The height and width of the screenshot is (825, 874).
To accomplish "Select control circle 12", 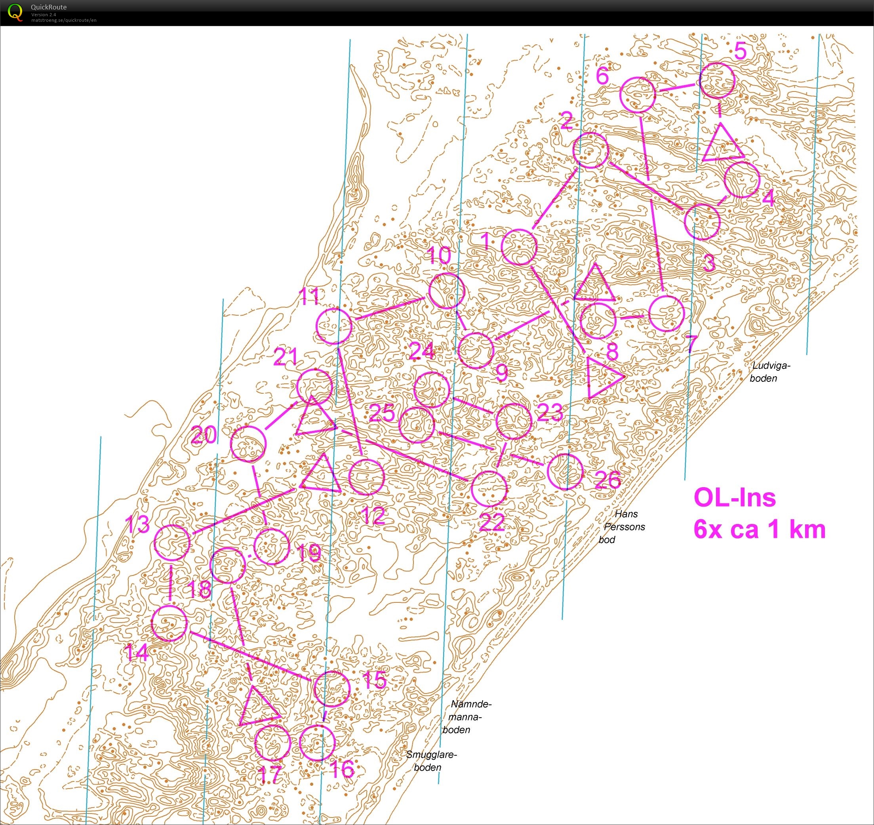I will 366,477.
